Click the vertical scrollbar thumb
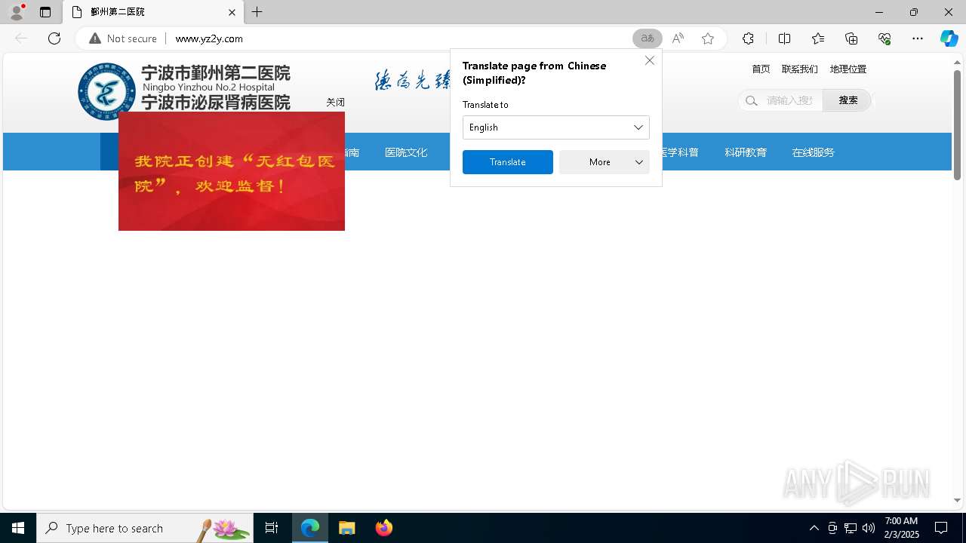 (x=957, y=125)
